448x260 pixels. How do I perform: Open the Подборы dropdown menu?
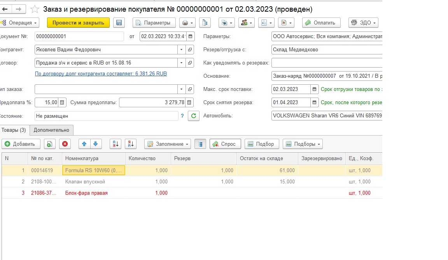click(x=303, y=144)
